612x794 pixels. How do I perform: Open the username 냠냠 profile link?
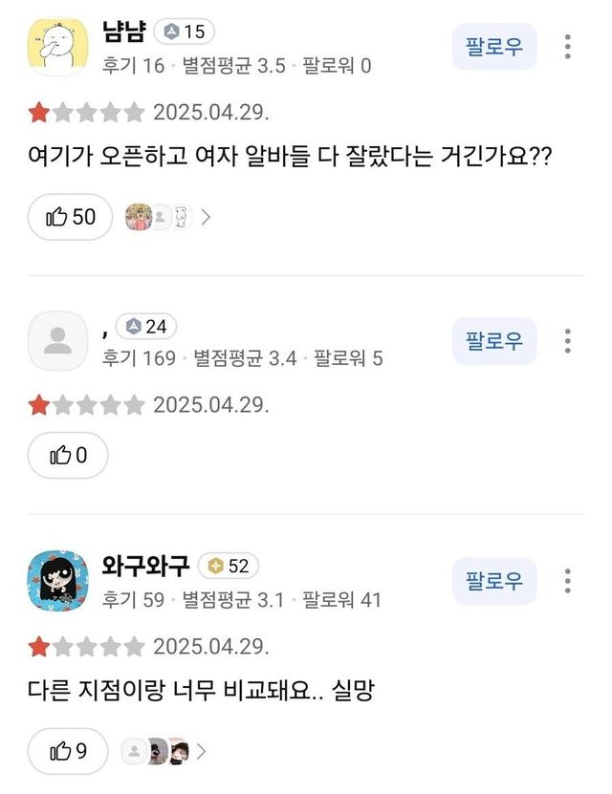point(122,32)
